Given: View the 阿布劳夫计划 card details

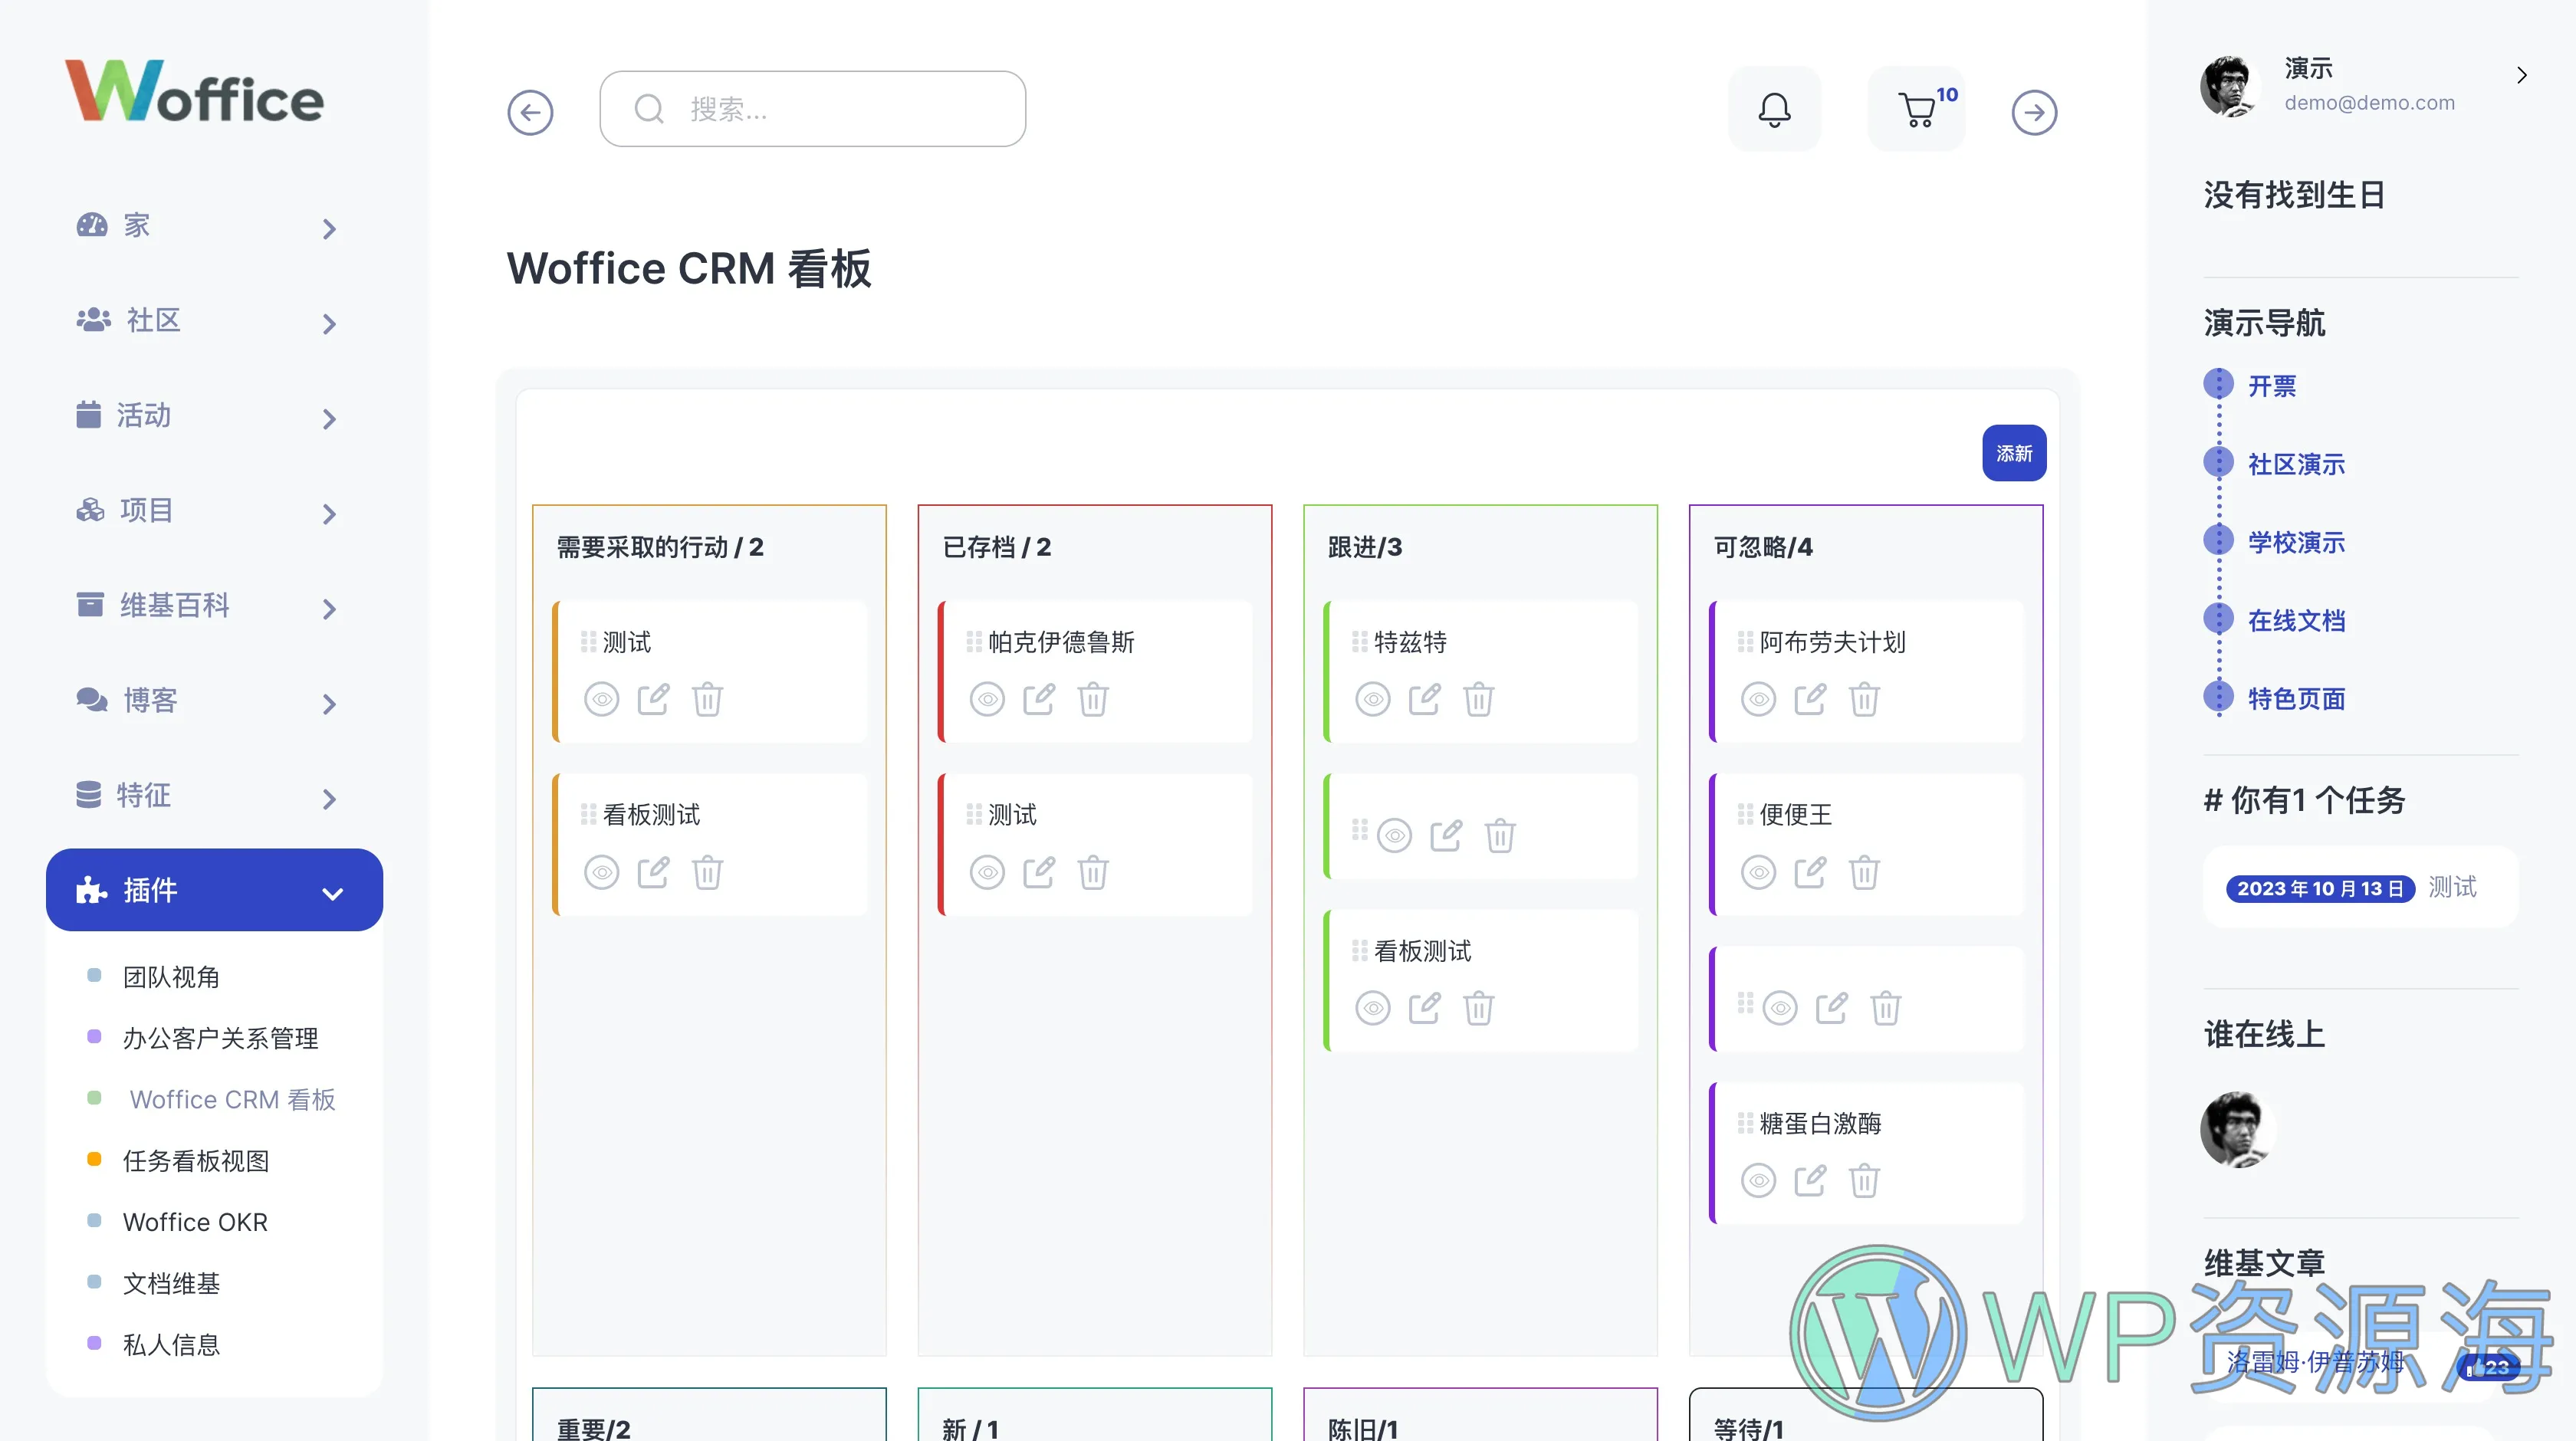Looking at the screenshot, I should click(1759, 699).
